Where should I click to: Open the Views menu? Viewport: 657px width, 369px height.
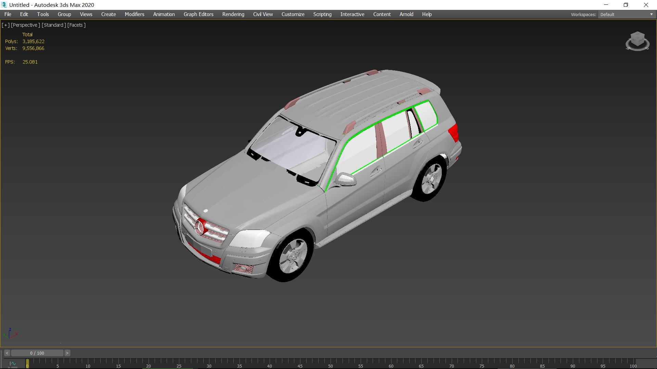point(86,14)
